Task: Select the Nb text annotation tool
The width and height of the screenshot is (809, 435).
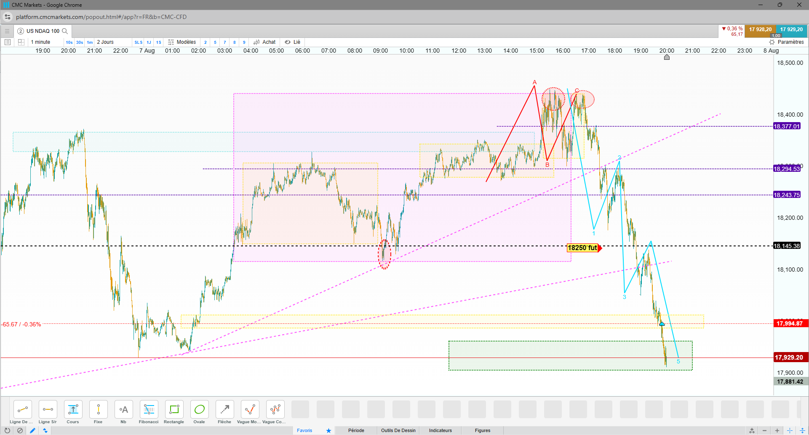Action: click(124, 409)
